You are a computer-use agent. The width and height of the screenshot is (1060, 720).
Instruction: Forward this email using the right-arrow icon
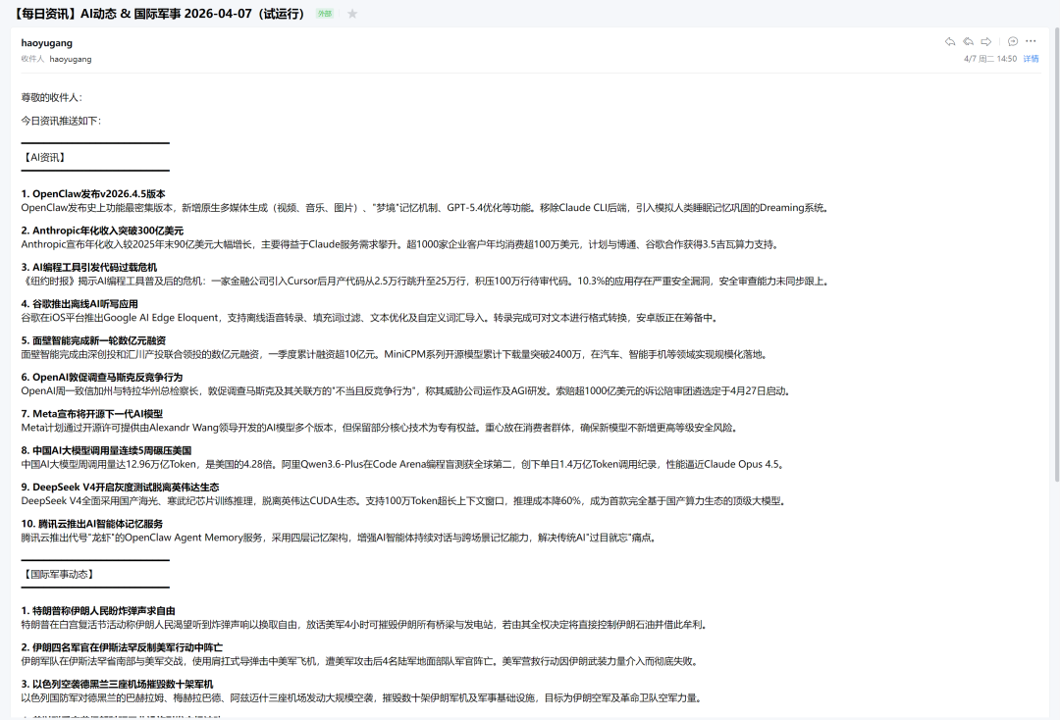coord(986,42)
